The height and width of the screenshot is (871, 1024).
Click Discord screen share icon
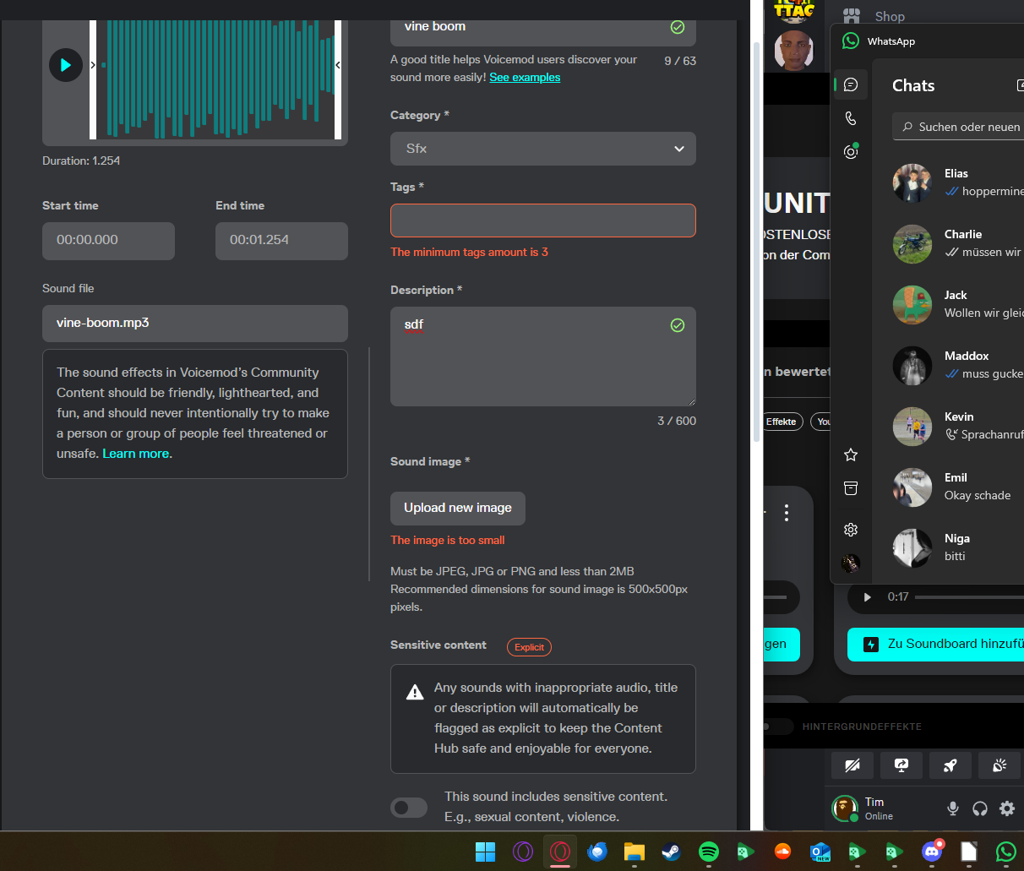(x=901, y=765)
